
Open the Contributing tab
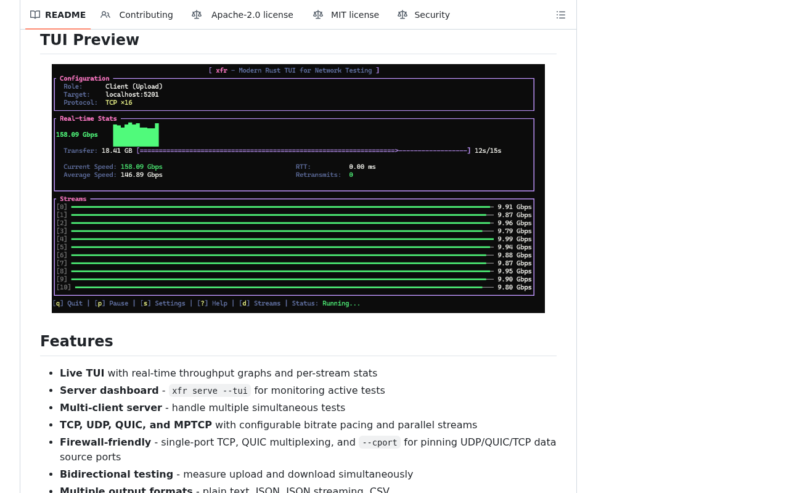point(145,15)
